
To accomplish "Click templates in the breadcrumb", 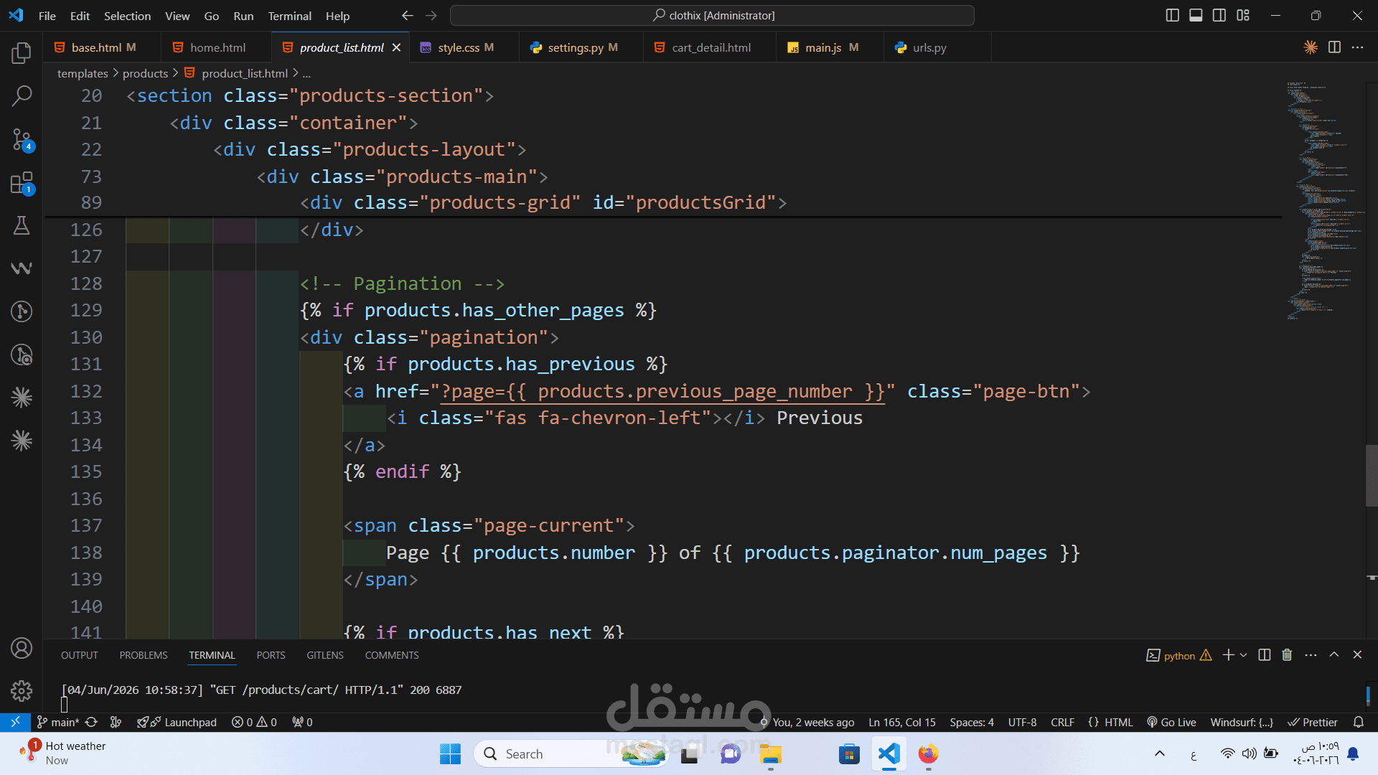I will click(83, 73).
